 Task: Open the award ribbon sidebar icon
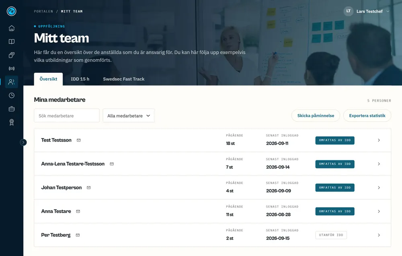pos(12,122)
